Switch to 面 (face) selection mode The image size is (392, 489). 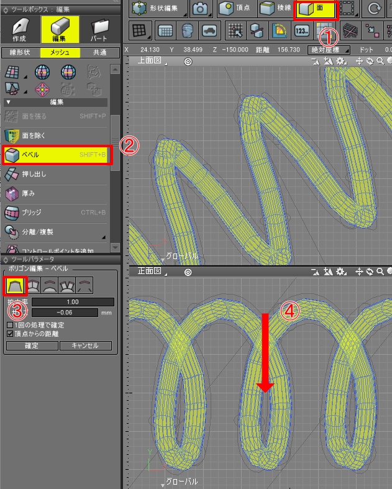point(316,9)
